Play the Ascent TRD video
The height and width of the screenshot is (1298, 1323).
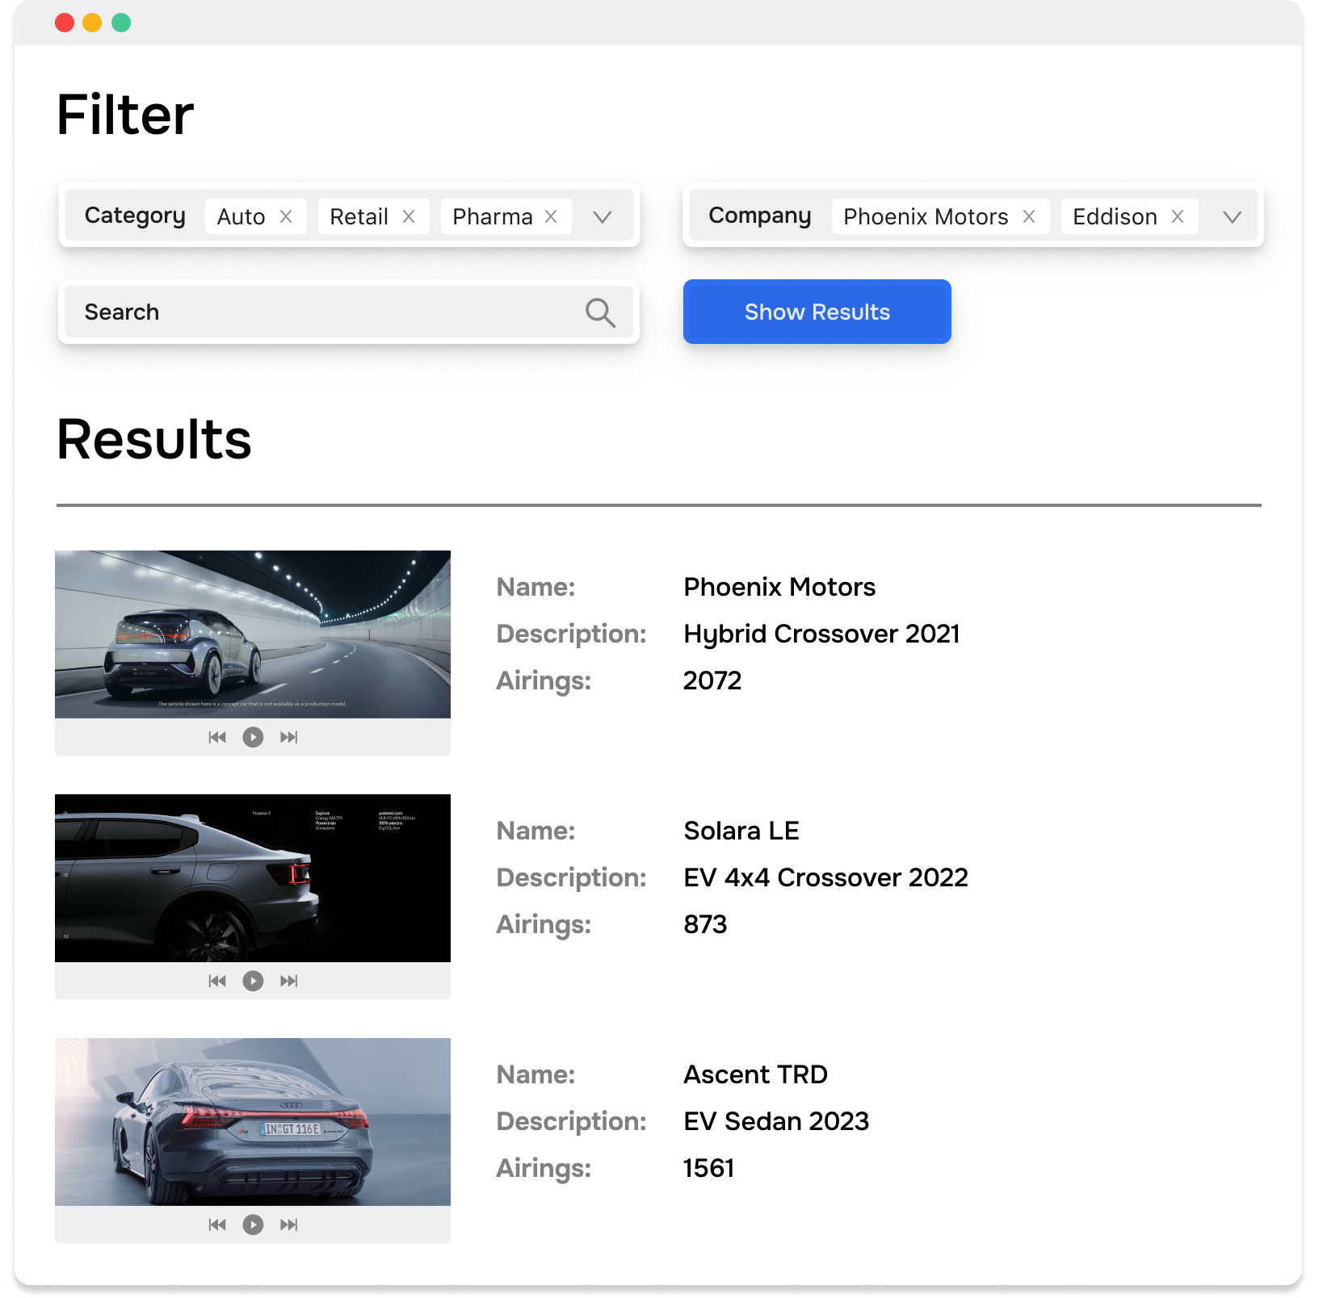pos(253,1224)
